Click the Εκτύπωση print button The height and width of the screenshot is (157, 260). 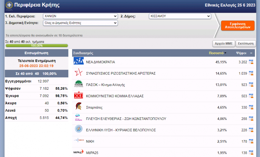[x=245, y=43]
